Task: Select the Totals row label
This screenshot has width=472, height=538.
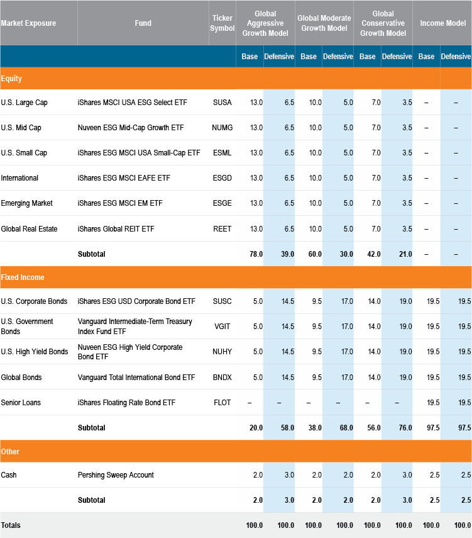Action: coord(11,525)
